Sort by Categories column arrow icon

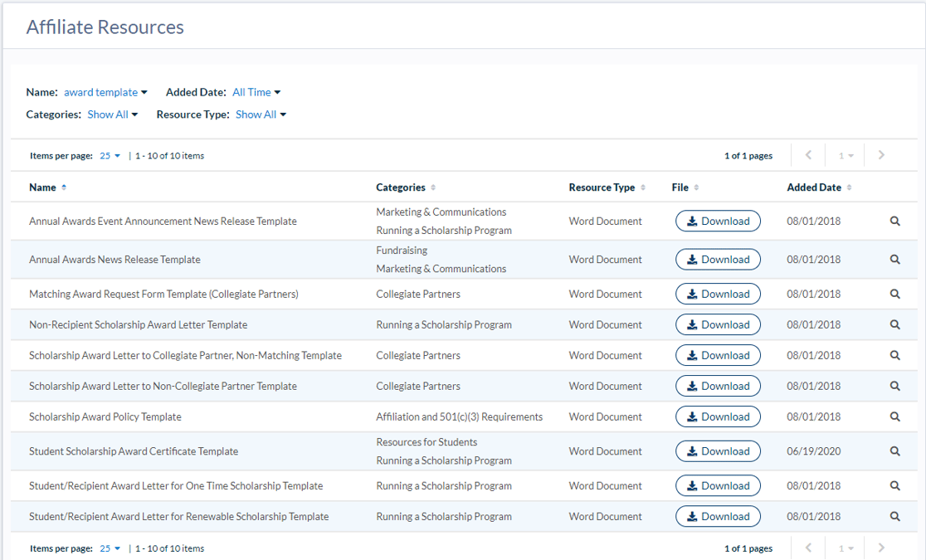[433, 187]
